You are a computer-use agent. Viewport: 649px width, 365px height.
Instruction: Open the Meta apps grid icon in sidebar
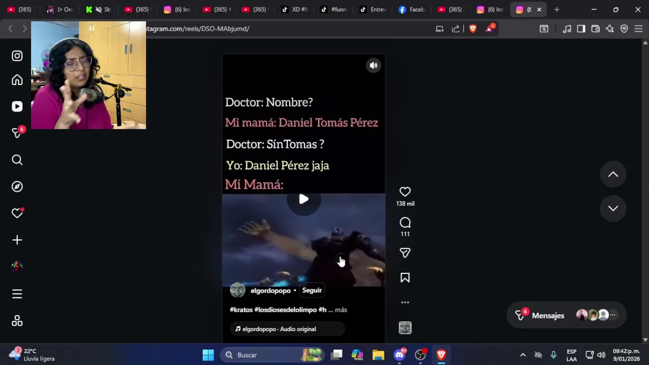tap(17, 321)
